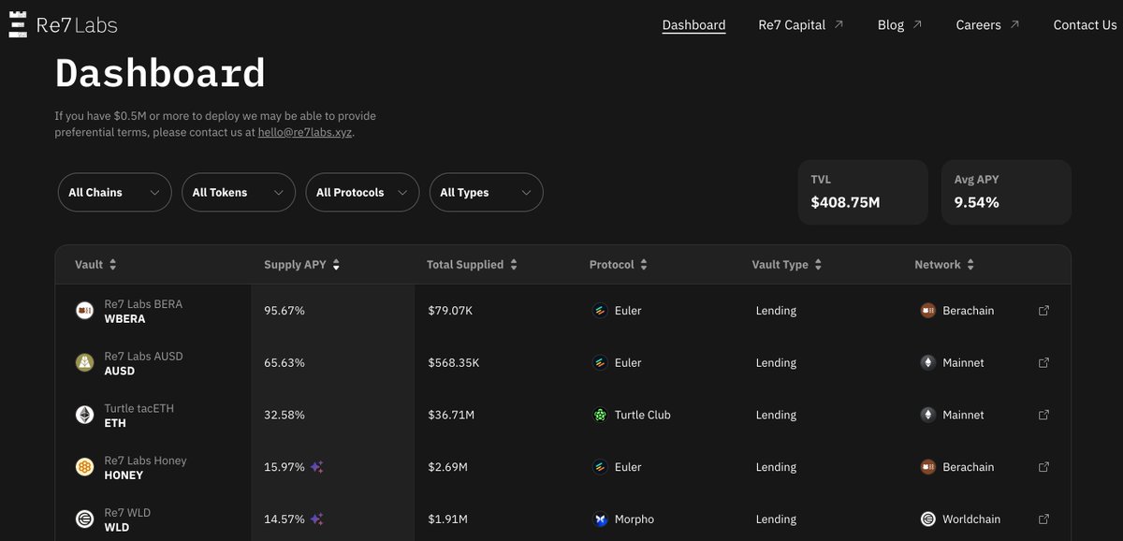Screen dimensions: 1123x541
Task: Sort table by Network column
Action: pyautogui.click(x=944, y=265)
